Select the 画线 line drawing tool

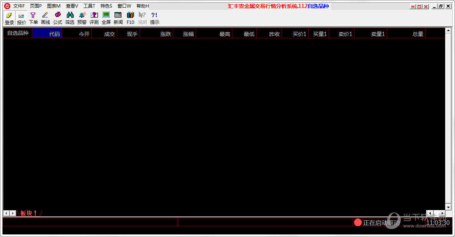(45, 18)
